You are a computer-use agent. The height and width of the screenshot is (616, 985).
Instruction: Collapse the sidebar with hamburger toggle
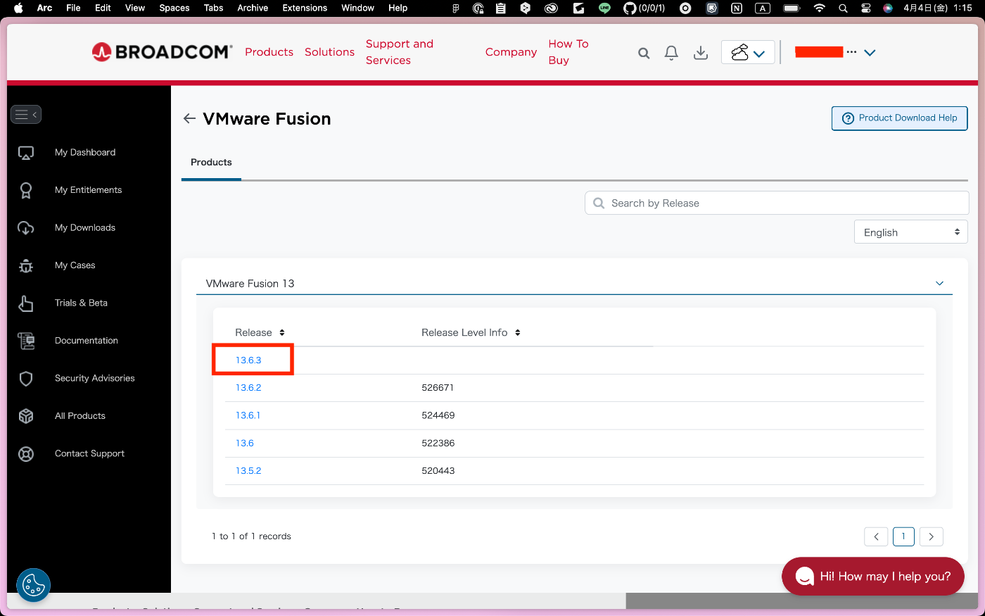tap(26, 114)
